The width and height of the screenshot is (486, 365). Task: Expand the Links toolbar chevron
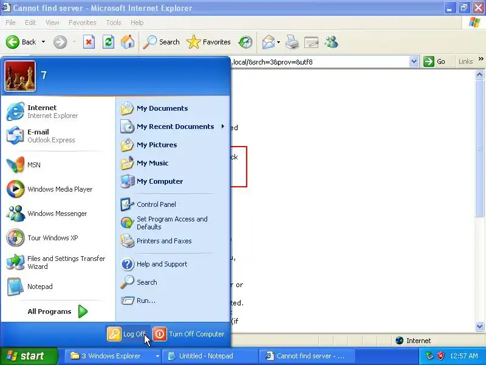pos(481,58)
